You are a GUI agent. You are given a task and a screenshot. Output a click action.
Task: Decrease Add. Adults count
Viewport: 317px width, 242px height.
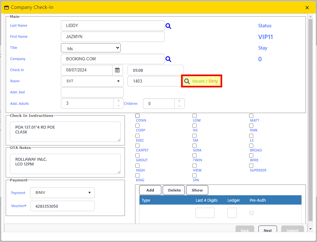pyautogui.click(x=119, y=106)
